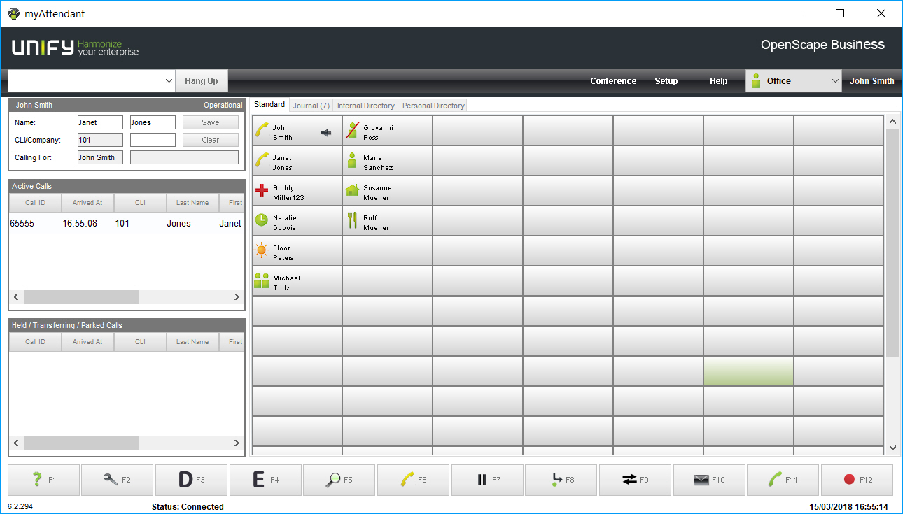
Task: Click the version number 6.2.294
Action: tap(20, 506)
